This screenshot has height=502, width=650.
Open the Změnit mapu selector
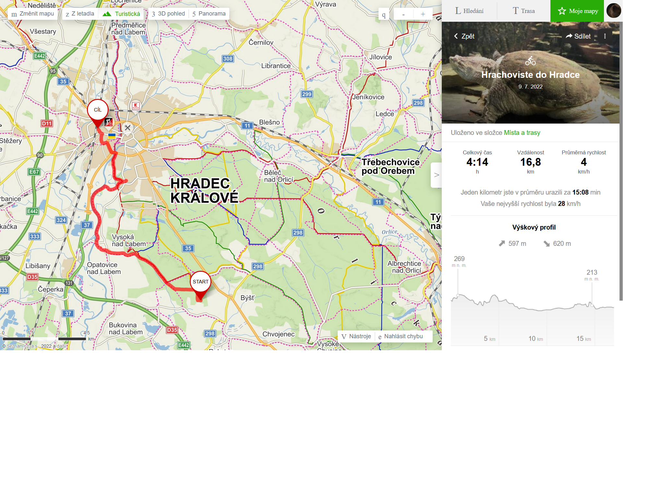32,14
